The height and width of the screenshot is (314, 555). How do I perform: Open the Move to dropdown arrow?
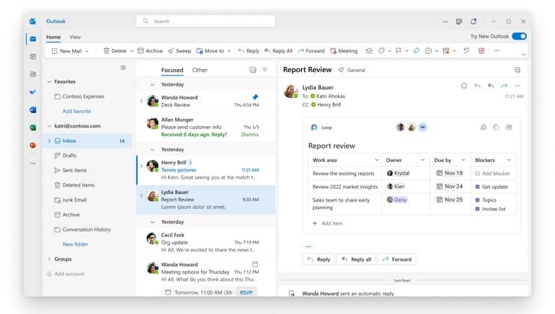(229, 51)
